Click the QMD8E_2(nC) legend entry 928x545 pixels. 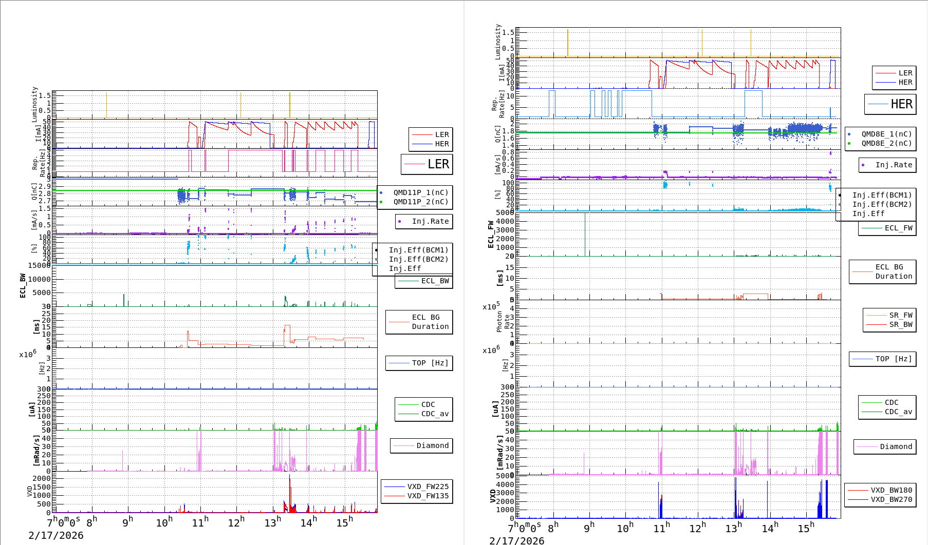886,143
